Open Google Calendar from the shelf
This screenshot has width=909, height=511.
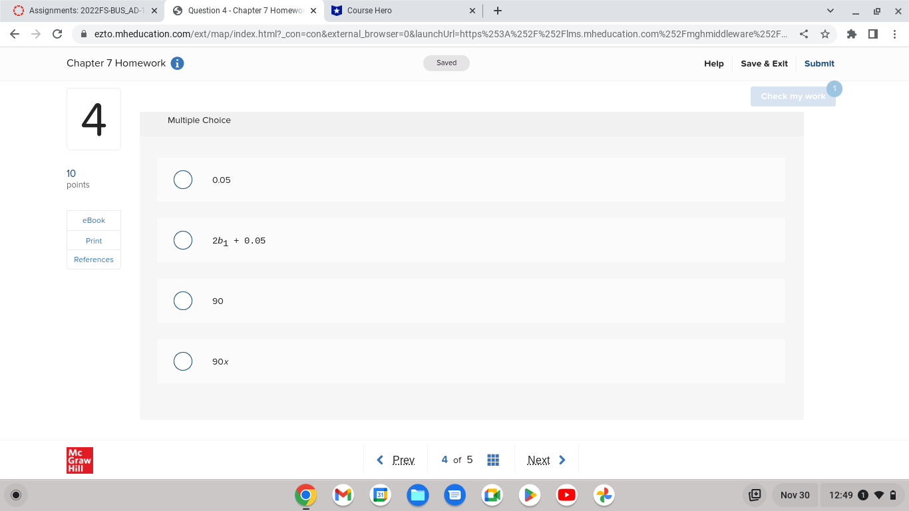pos(380,495)
